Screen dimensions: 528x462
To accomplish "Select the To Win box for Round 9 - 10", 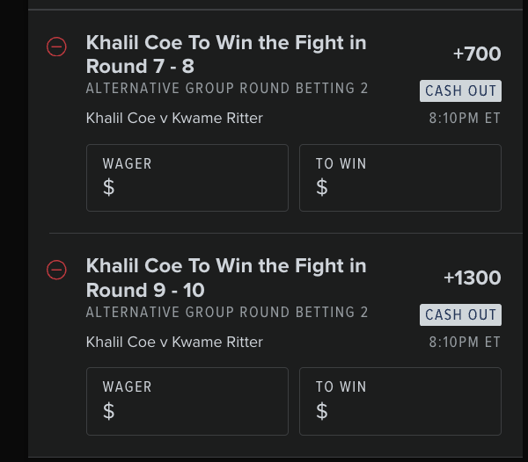I will pos(400,401).
